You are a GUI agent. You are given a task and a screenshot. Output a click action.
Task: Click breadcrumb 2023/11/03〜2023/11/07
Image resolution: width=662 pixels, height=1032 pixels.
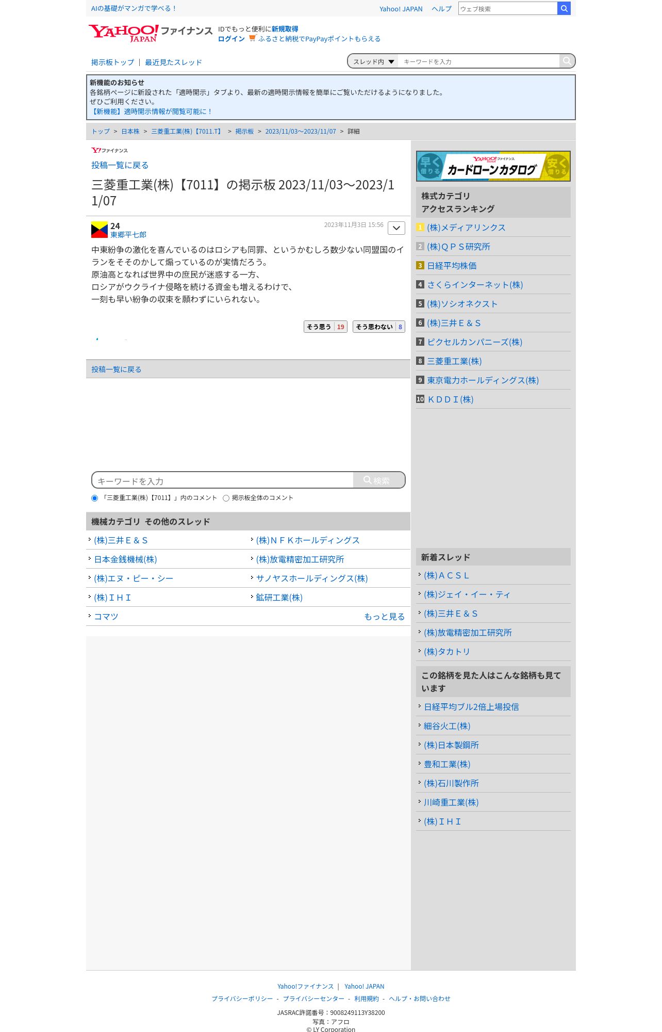coord(301,132)
